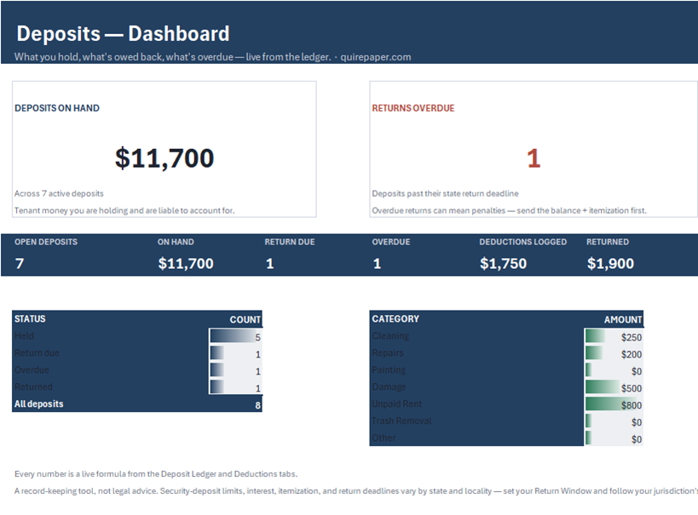Select the 'Deposits — Dashboard' title

[x=123, y=34]
